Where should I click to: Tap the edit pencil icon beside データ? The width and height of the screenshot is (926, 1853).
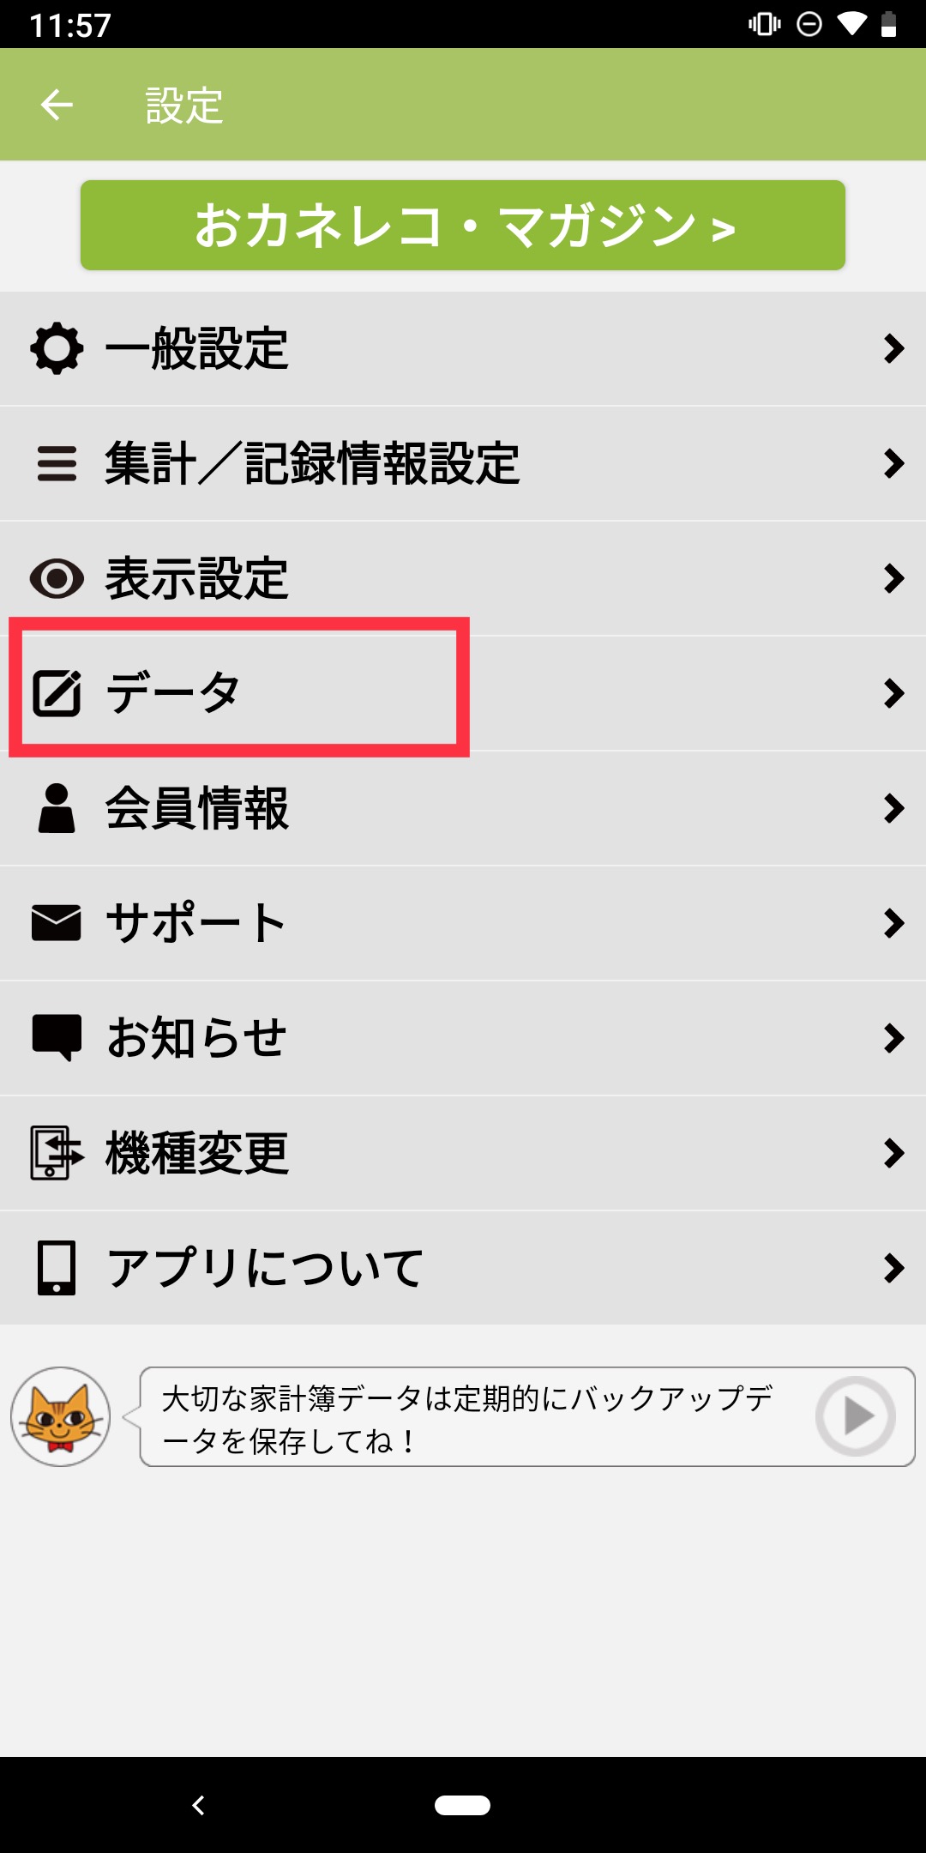point(57,693)
